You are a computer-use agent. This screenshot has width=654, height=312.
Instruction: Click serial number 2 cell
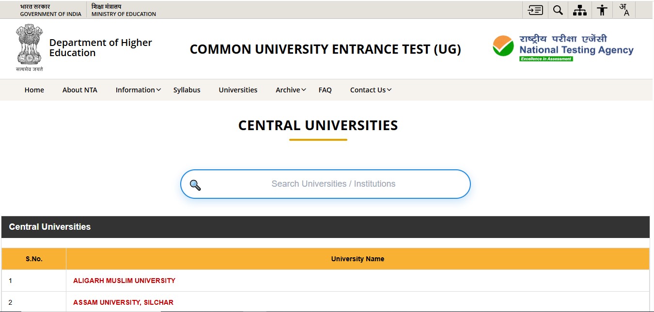coord(34,302)
